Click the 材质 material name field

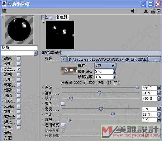(19, 48)
